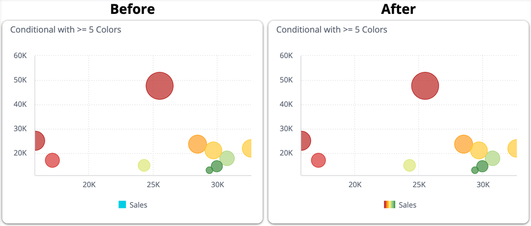
Task: Select the smallest dark green bubble in After chart
Action: (475, 170)
